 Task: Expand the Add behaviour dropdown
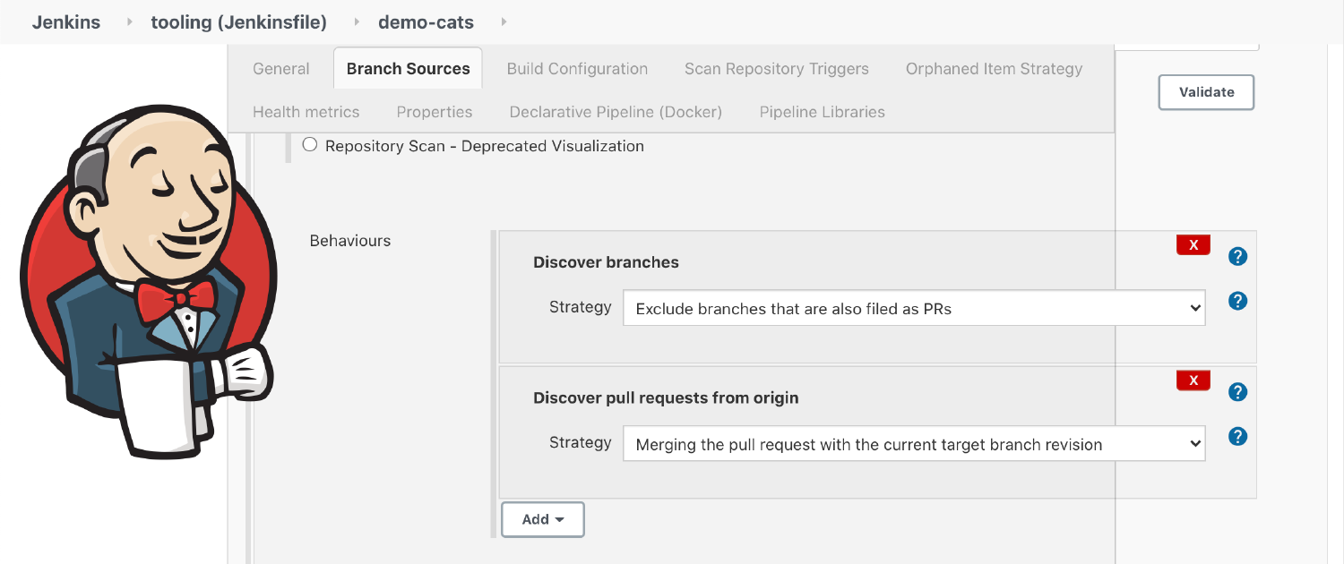pyautogui.click(x=542, y=519)
